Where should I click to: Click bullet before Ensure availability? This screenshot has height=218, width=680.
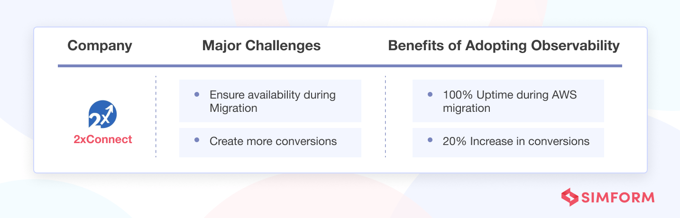point(197,94)
